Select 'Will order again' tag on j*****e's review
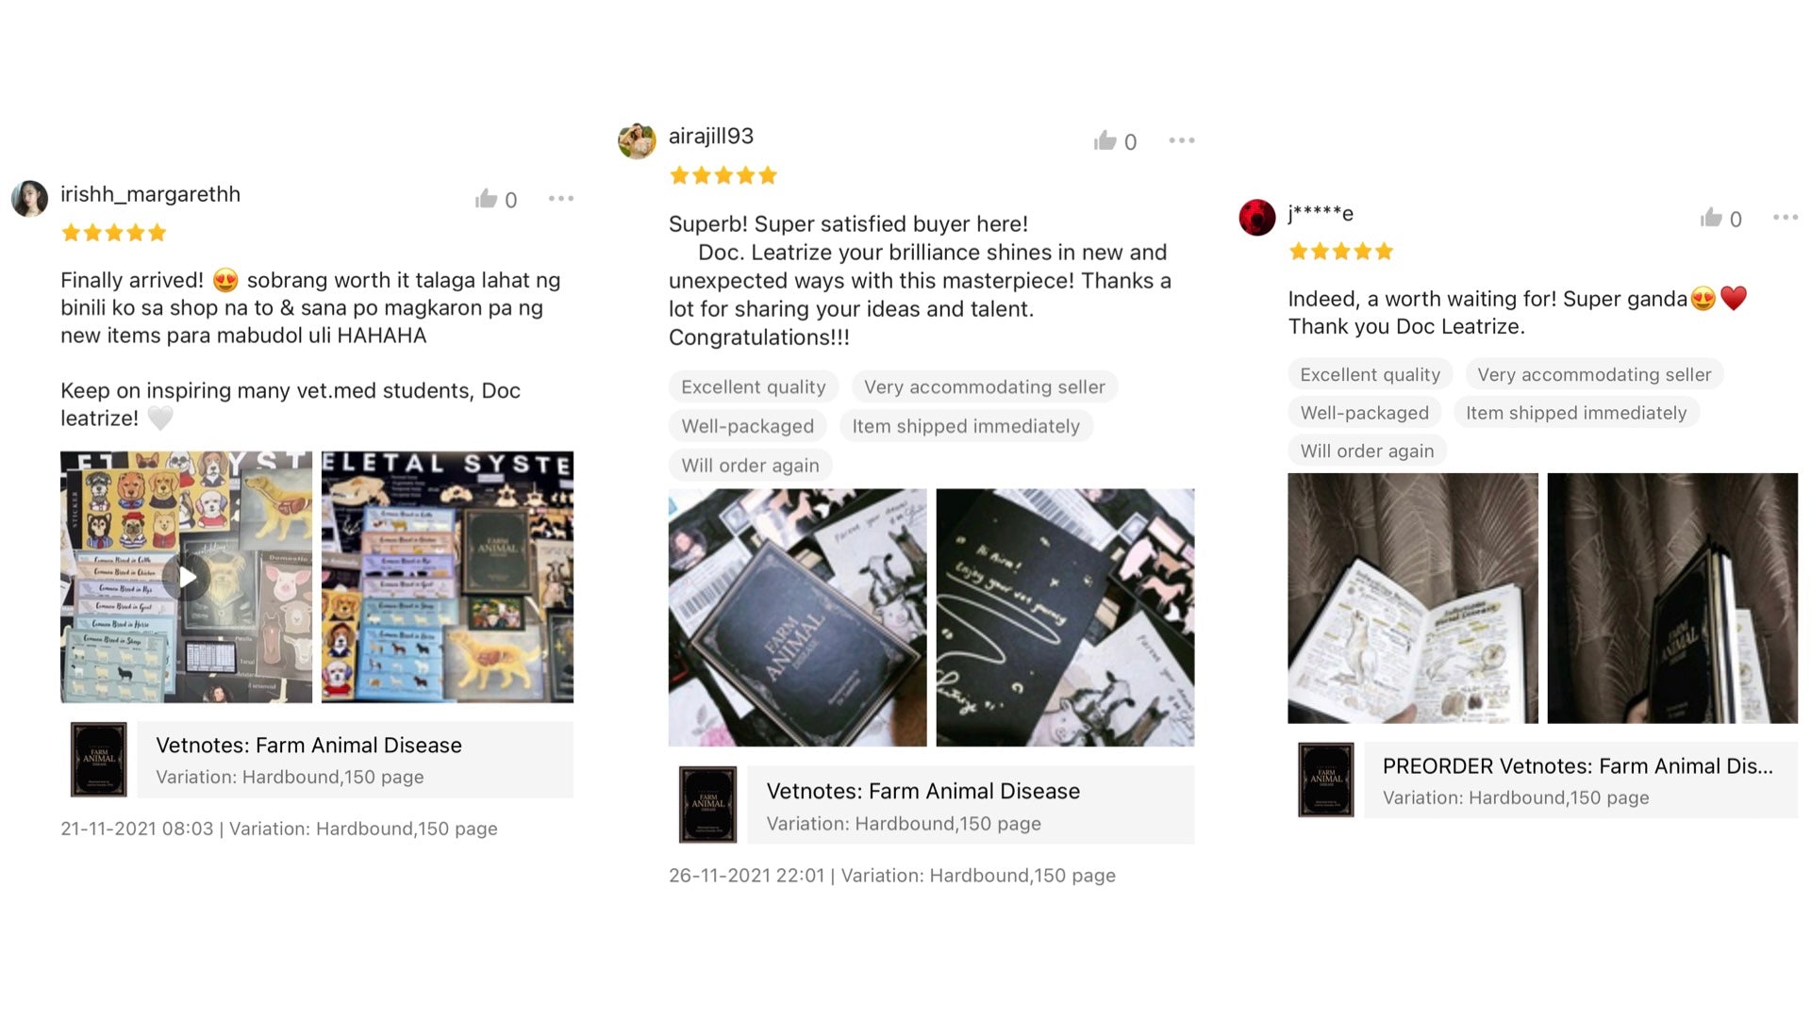The image size is (1811, 1018). click(1368, 451)
